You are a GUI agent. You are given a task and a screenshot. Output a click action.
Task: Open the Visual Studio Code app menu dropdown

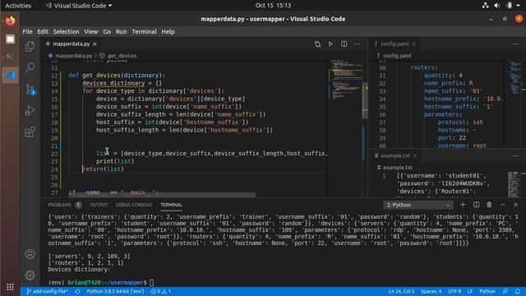tap(79, 6)
